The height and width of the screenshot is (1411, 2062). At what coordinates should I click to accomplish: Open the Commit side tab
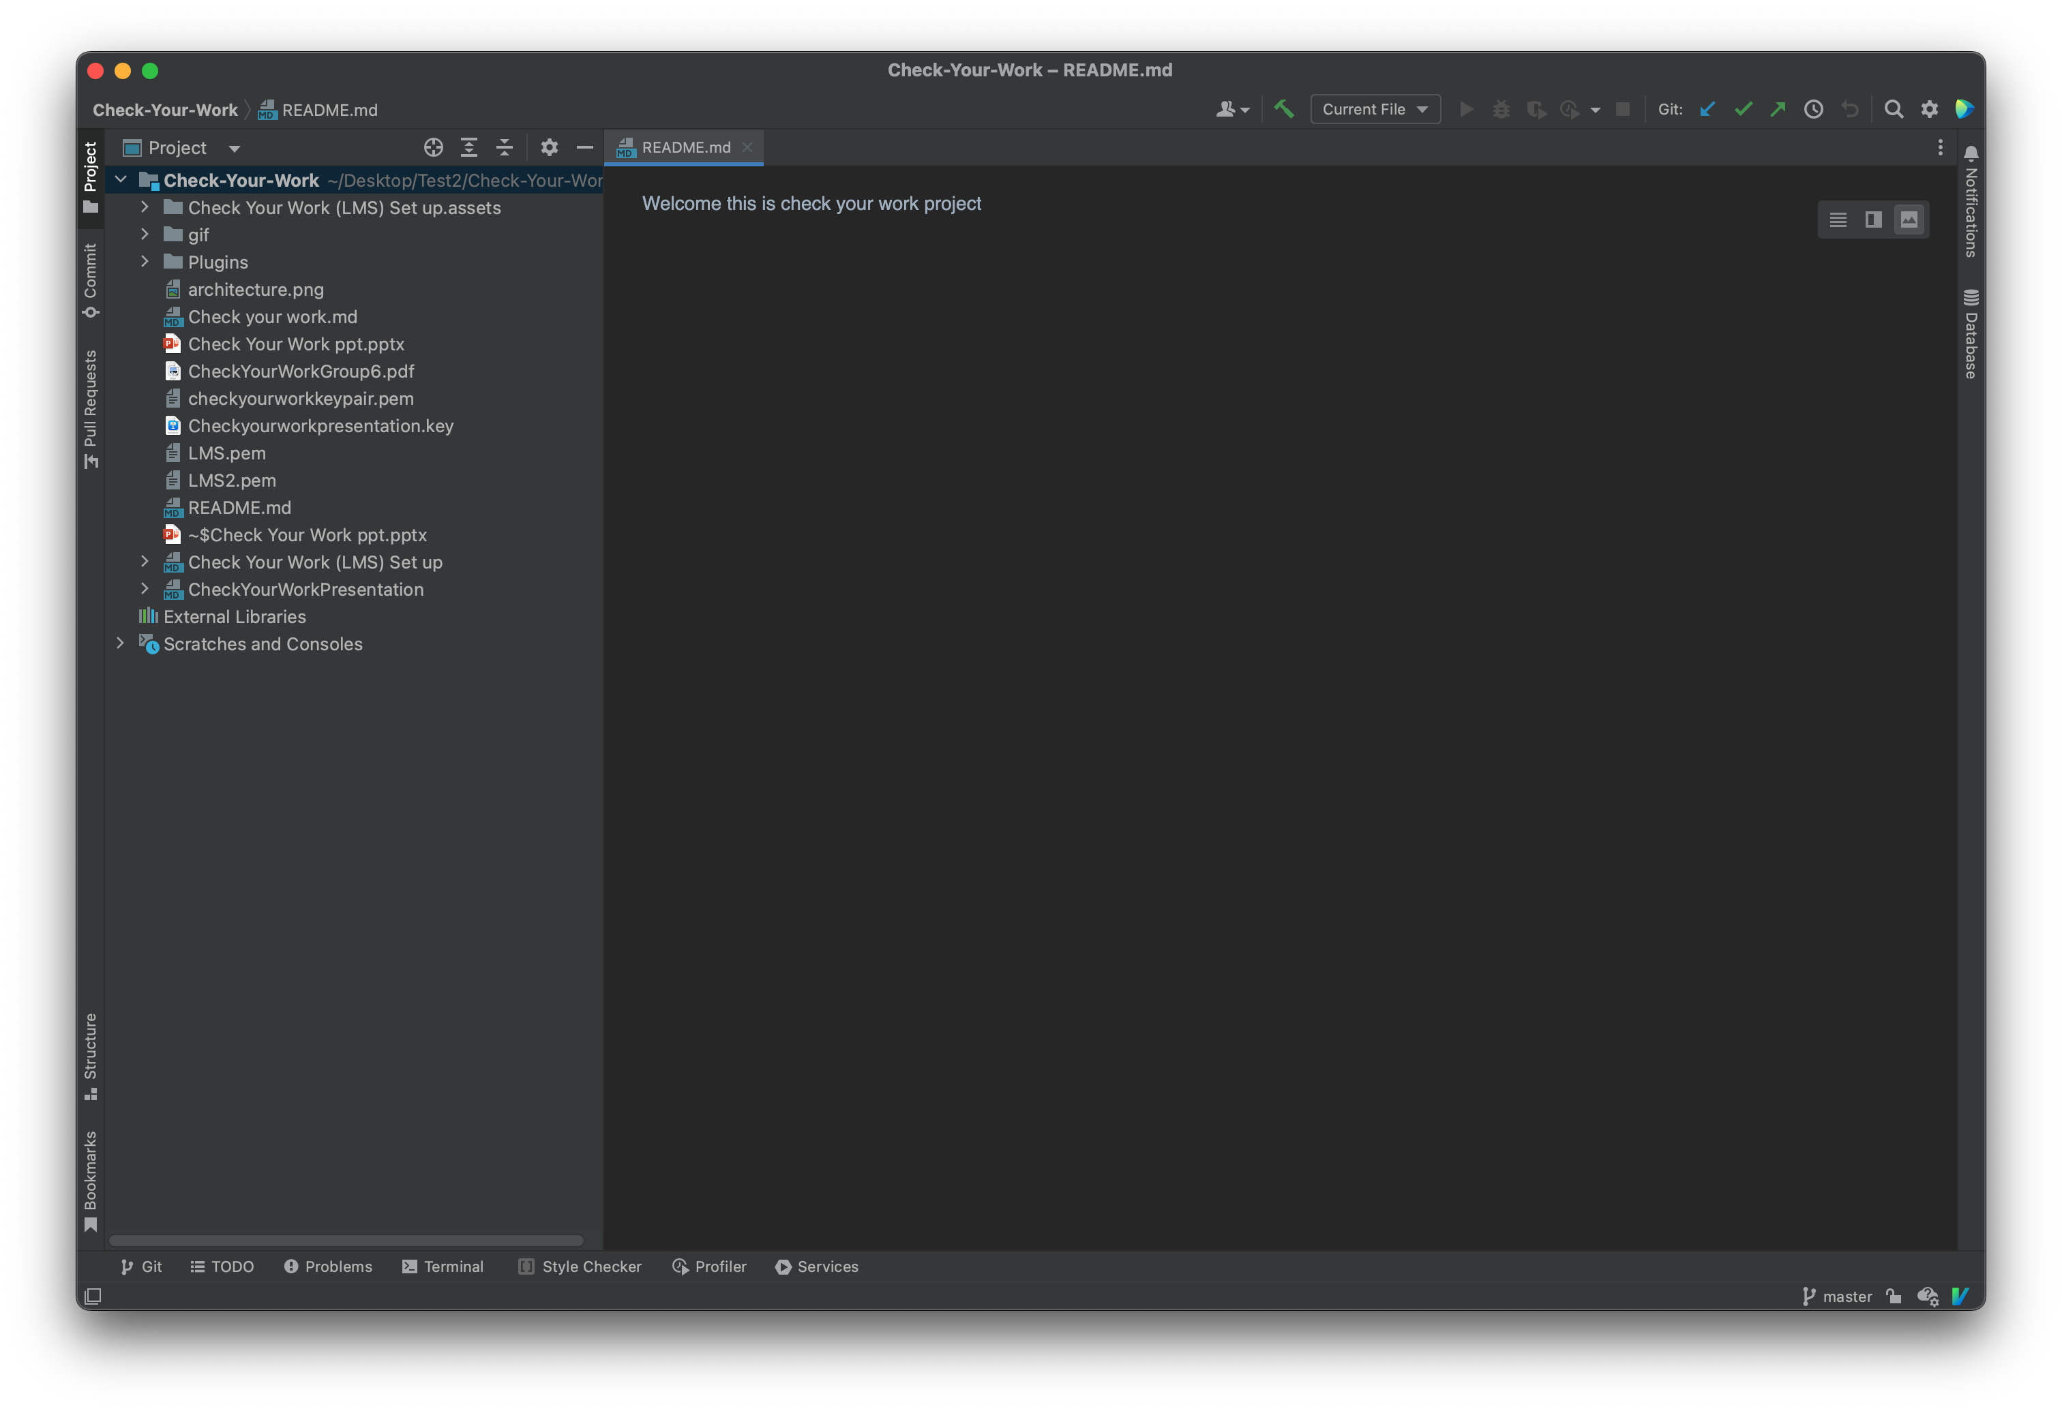coord(91,280)
